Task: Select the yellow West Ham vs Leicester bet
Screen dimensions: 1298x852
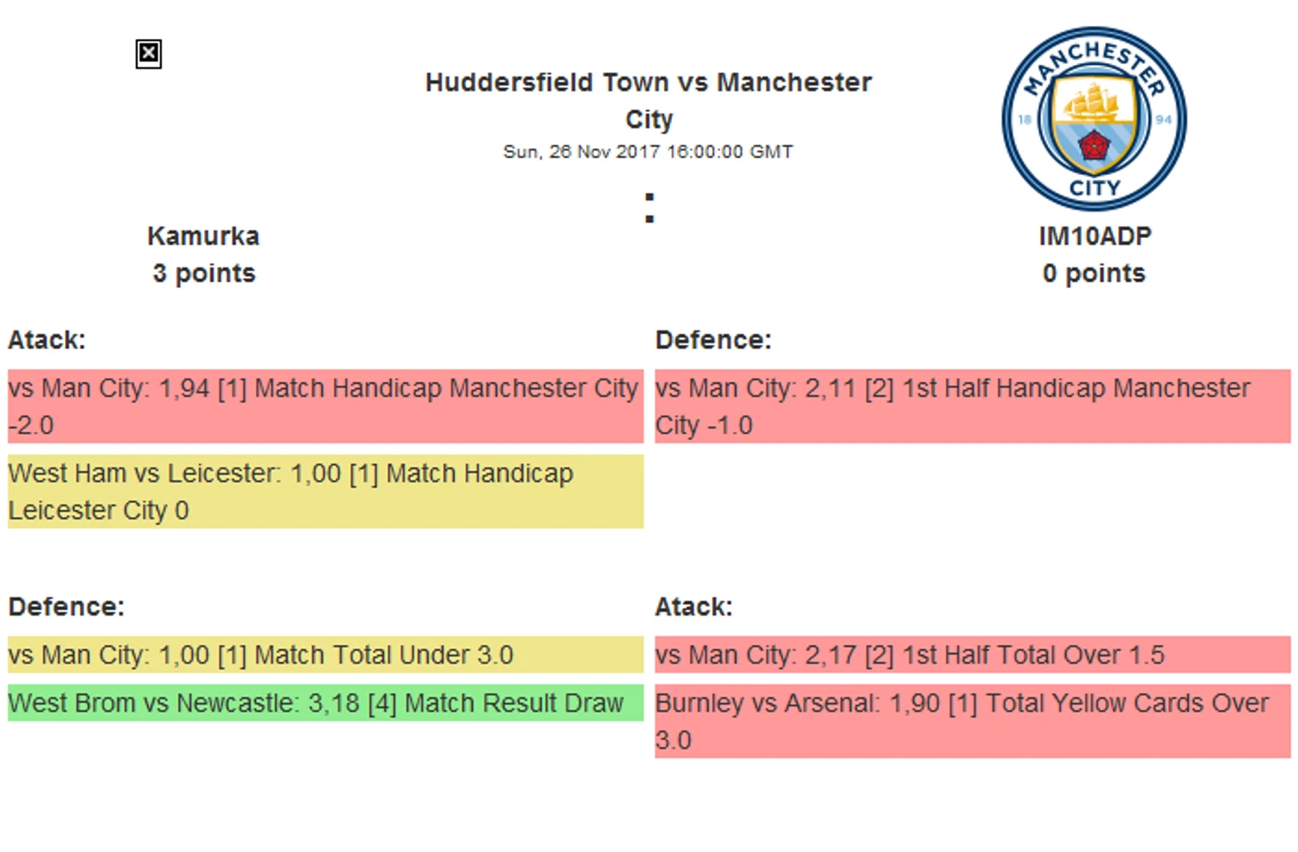Action: [x=325, y=491]
